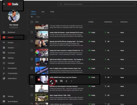Screen dimensions: 137x105
Task: Tick checkbox for Azden SGM-250 Review video
Action: tap(32, 32)
